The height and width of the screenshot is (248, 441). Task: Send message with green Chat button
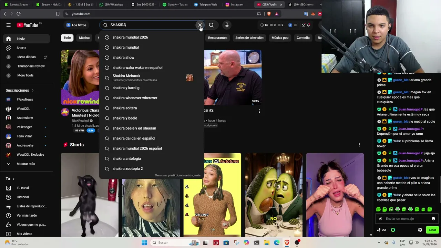432,230
